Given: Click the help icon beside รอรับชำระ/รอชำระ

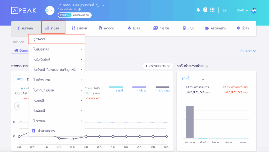Looking at the screenshot, I should click(207, 66).
